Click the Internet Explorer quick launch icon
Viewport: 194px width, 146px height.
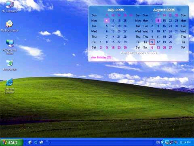[x=36, y=142]
